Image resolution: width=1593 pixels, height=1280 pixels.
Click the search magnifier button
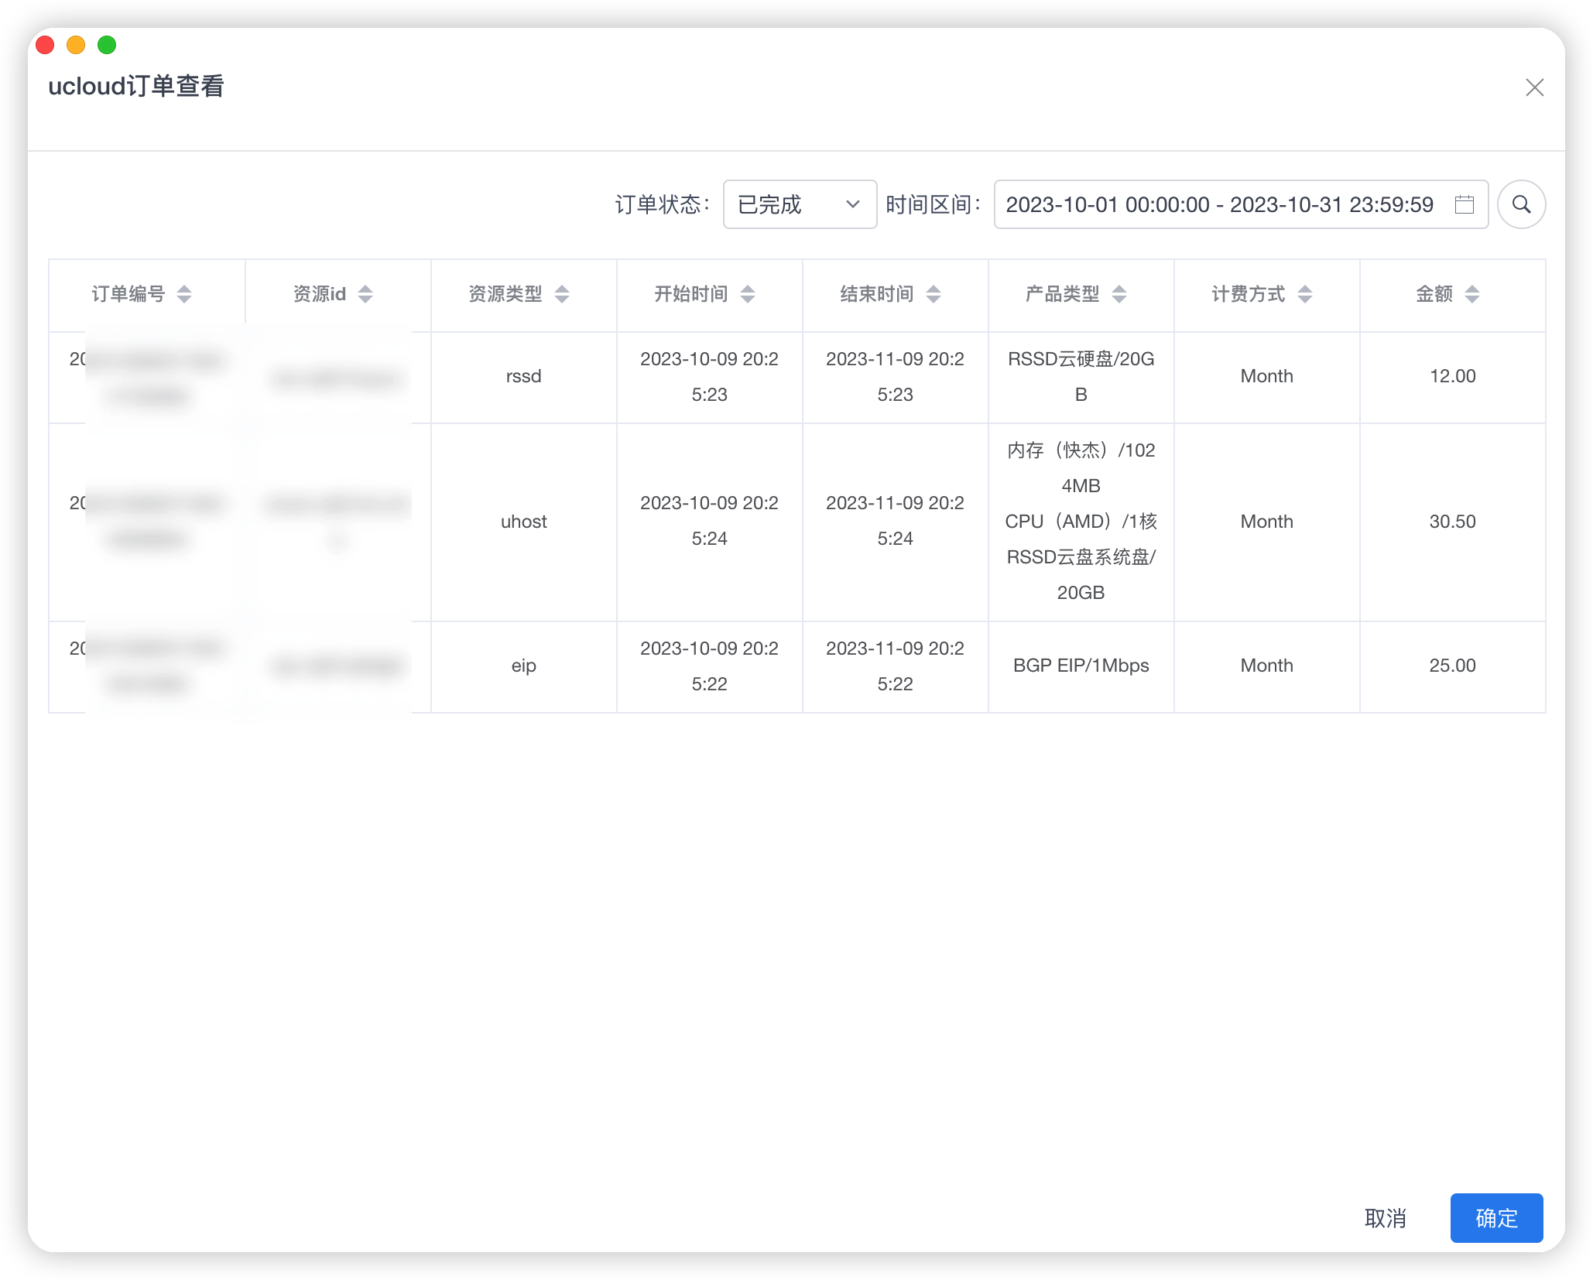click(1521, 204)
